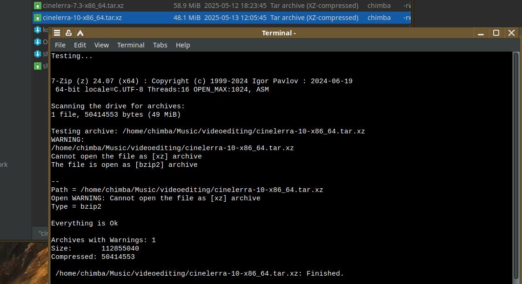The width and height of the screenshot is (522, 284).
Task: Click the padlock icon in Terminal title bar
Action: pos(68,33)
